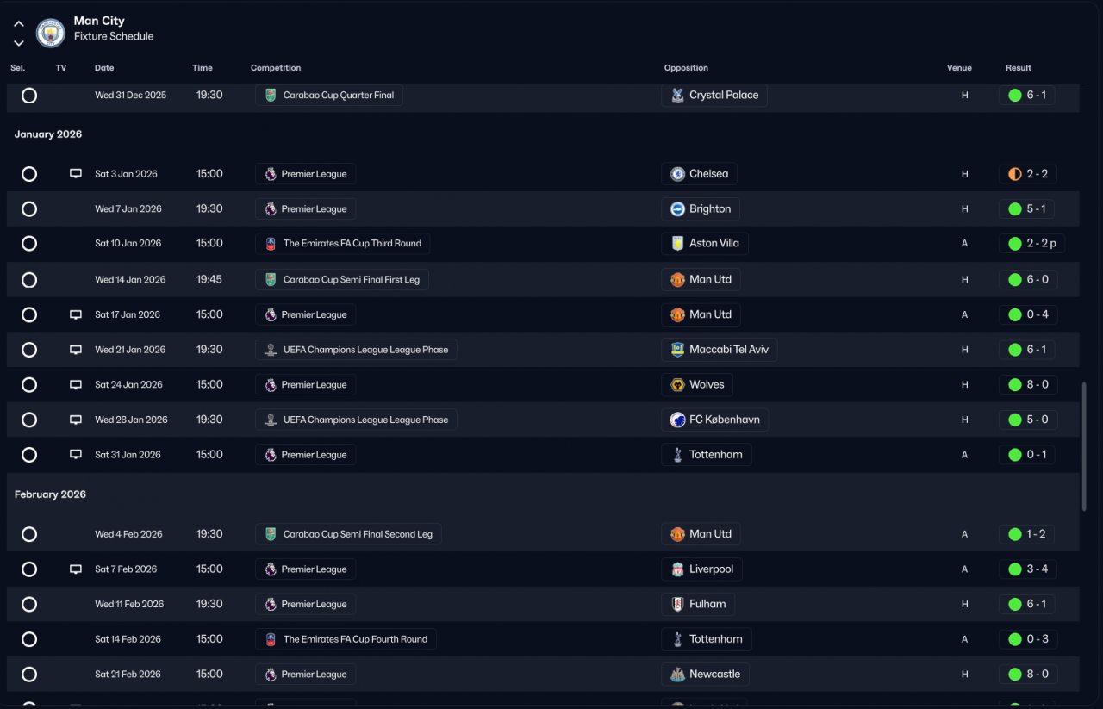Click the Wolves club badge
1103x709 pixels.
tap(678, 385)
